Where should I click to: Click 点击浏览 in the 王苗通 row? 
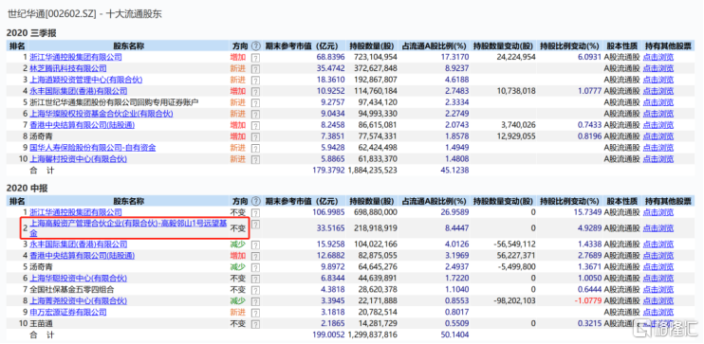[x=658, y=323]
